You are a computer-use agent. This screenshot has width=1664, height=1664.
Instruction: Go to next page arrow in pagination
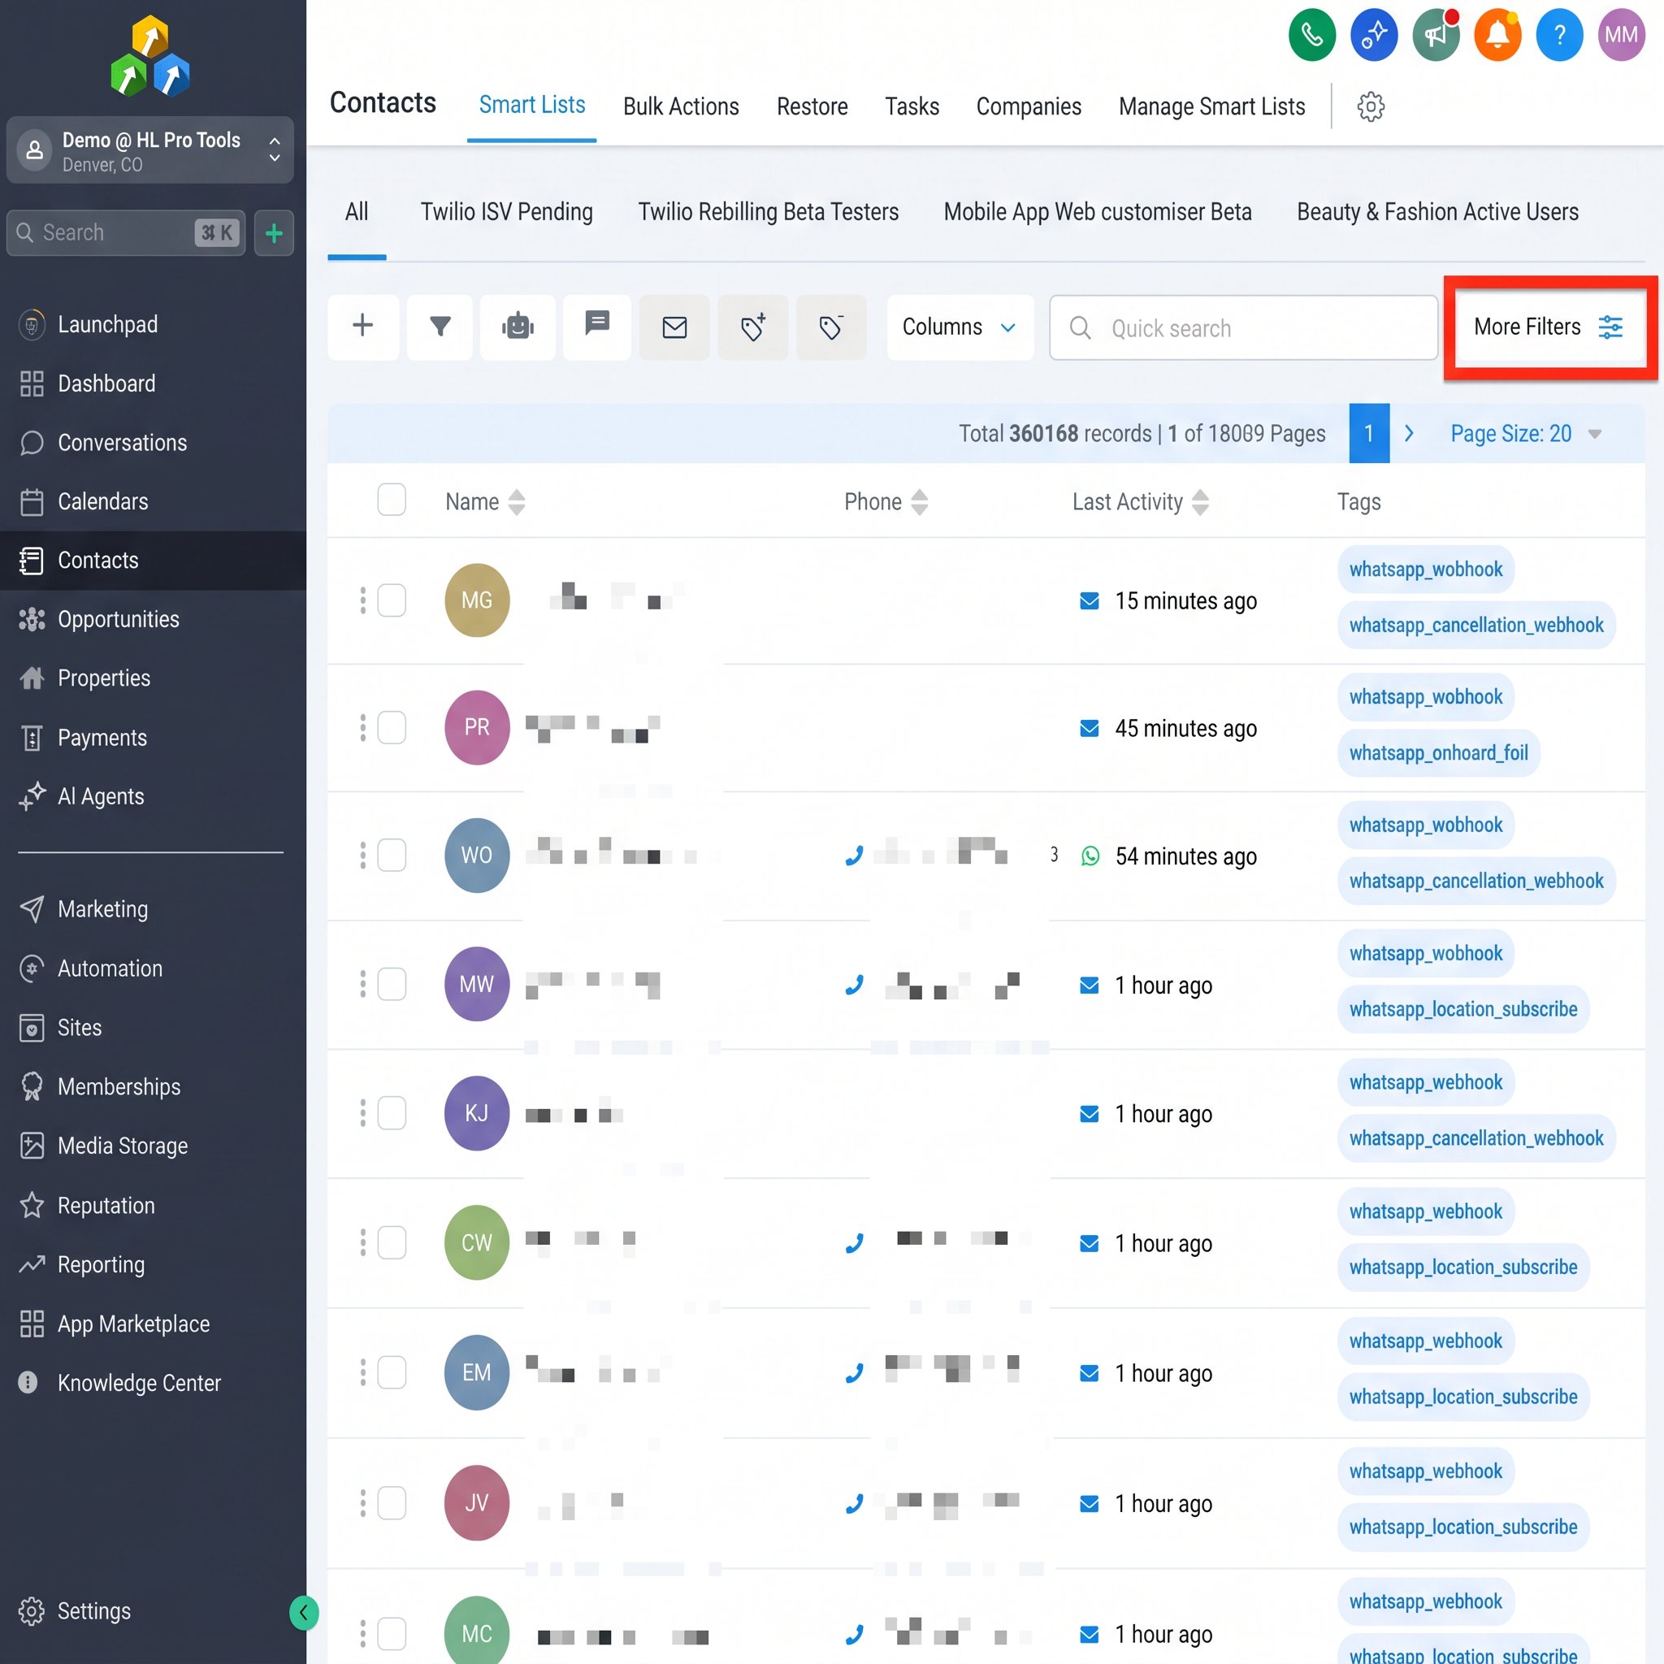coord(1409,433)
